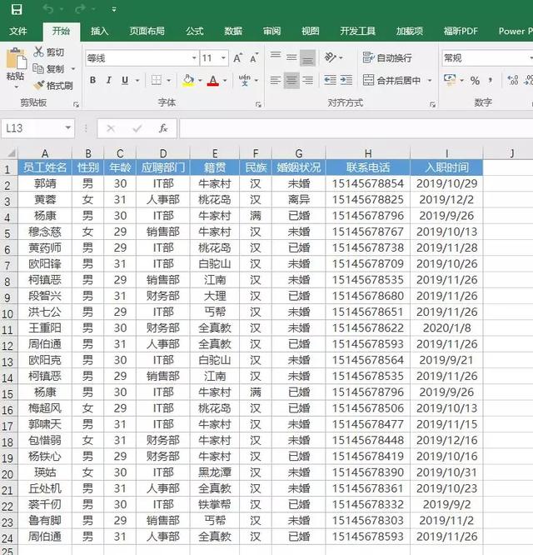Select Middle Align icon
Screen dimensions: 533x555
291,57
